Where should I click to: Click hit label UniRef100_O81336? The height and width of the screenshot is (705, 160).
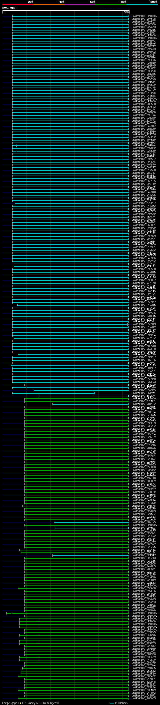[x=143, y=74]
